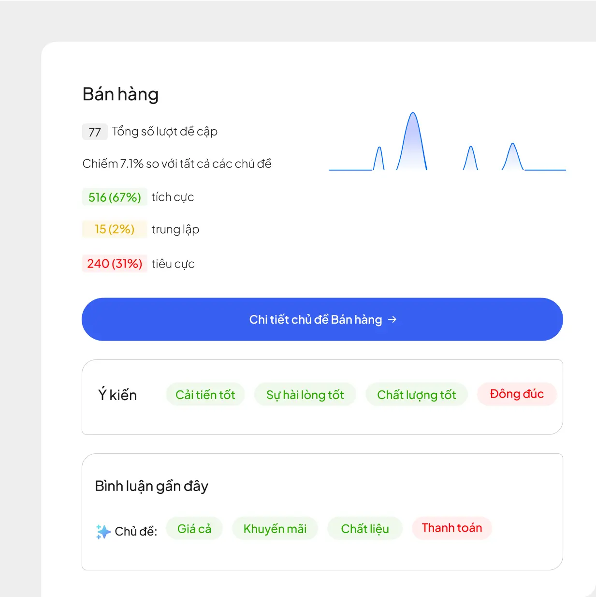596x597 pixels.
Task: Click the Bình luận gần đây heading
Action: [151, 486]
